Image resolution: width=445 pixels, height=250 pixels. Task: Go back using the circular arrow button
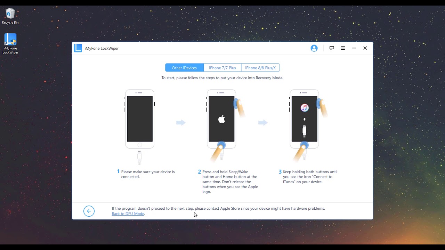[89, 211]
